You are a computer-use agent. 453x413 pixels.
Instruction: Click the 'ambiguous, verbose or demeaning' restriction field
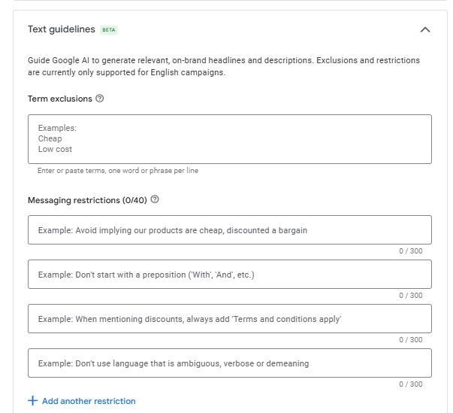[x=229, y=363]
